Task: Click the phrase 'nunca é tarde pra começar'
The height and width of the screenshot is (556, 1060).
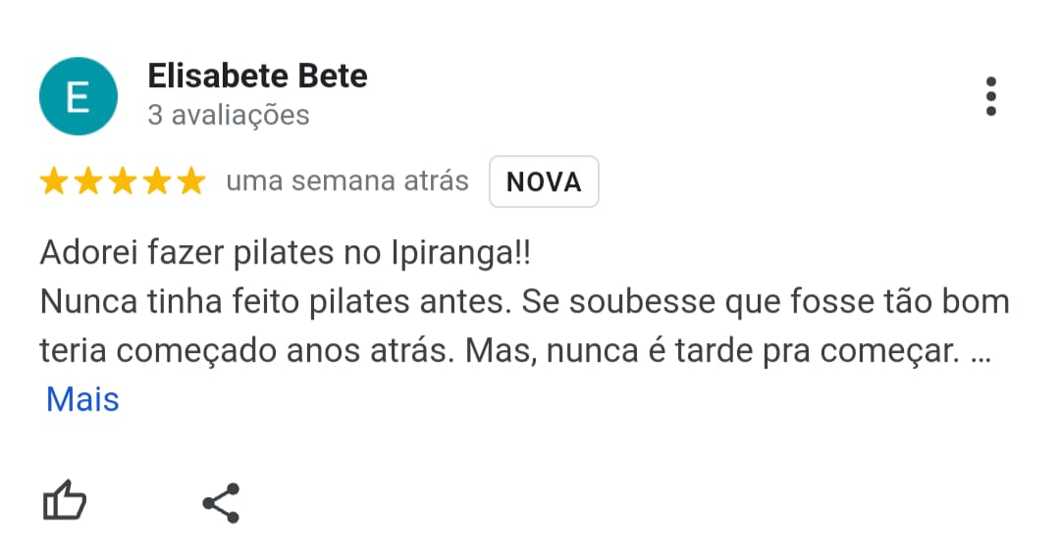Action: [x=751, y=351]
